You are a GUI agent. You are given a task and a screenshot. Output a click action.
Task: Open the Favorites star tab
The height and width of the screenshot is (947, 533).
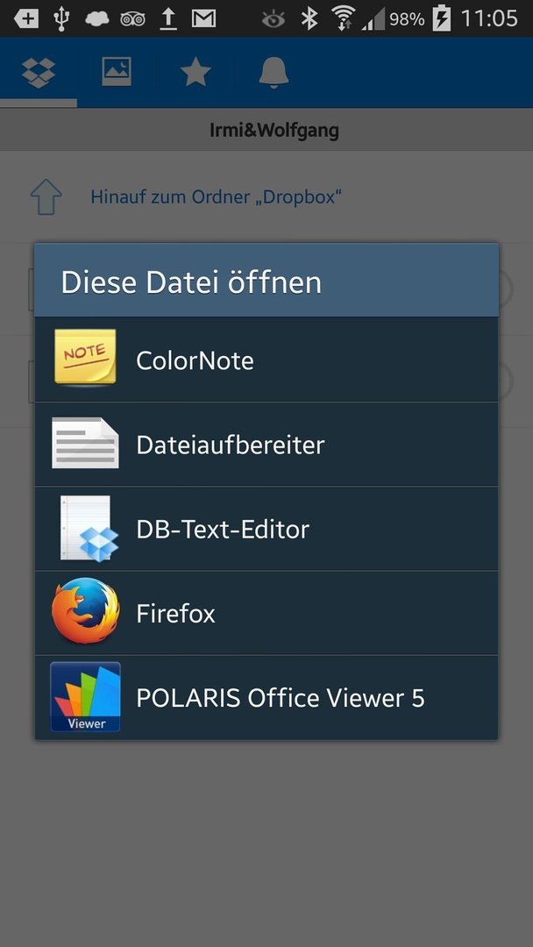tap(195, 73)
